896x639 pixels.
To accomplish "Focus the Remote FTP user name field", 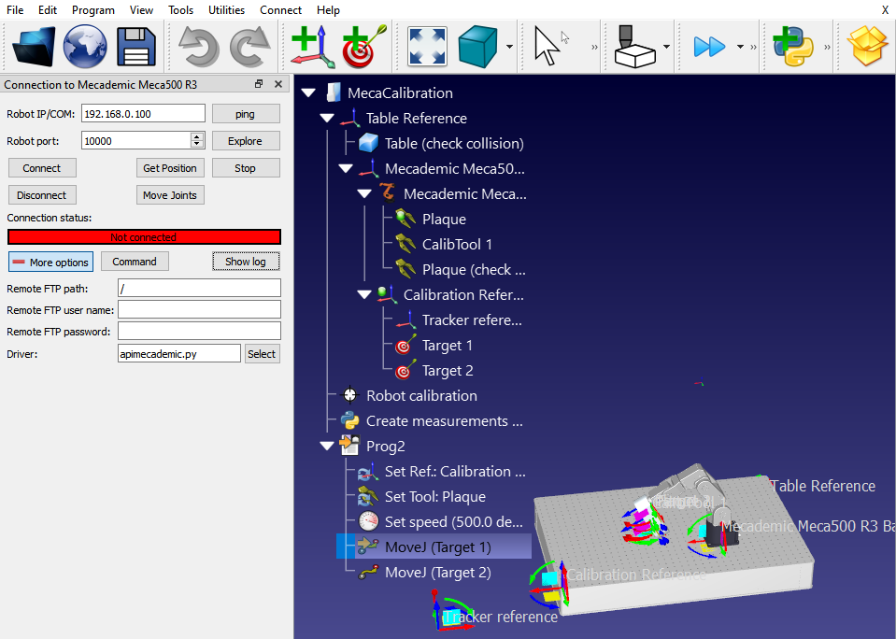I will 199,309.
